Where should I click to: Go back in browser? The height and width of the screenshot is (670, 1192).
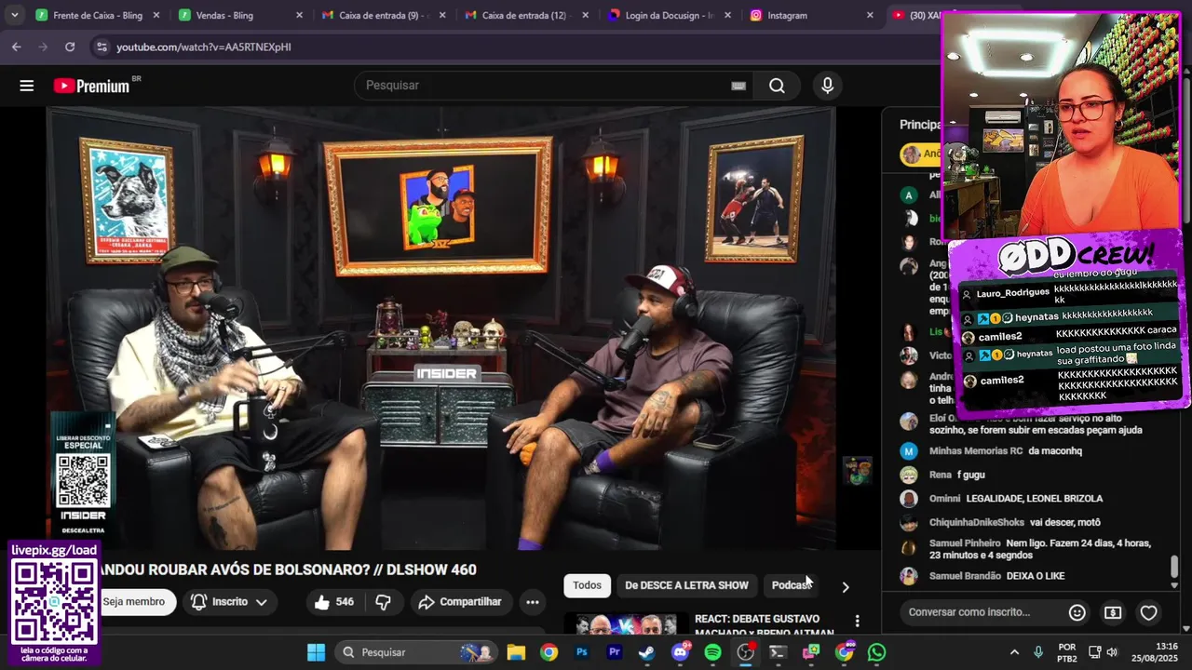click(17, 47)
